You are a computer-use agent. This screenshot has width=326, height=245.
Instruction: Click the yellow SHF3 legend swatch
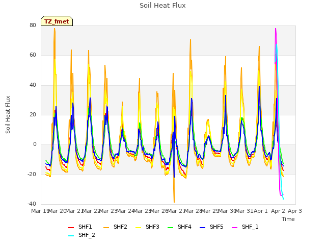click(x=138, y=228)
